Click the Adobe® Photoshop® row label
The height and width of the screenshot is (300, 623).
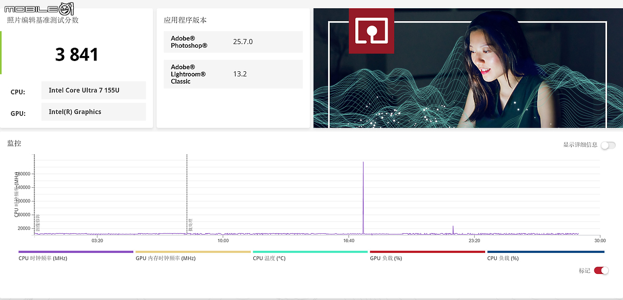(189, 42)
